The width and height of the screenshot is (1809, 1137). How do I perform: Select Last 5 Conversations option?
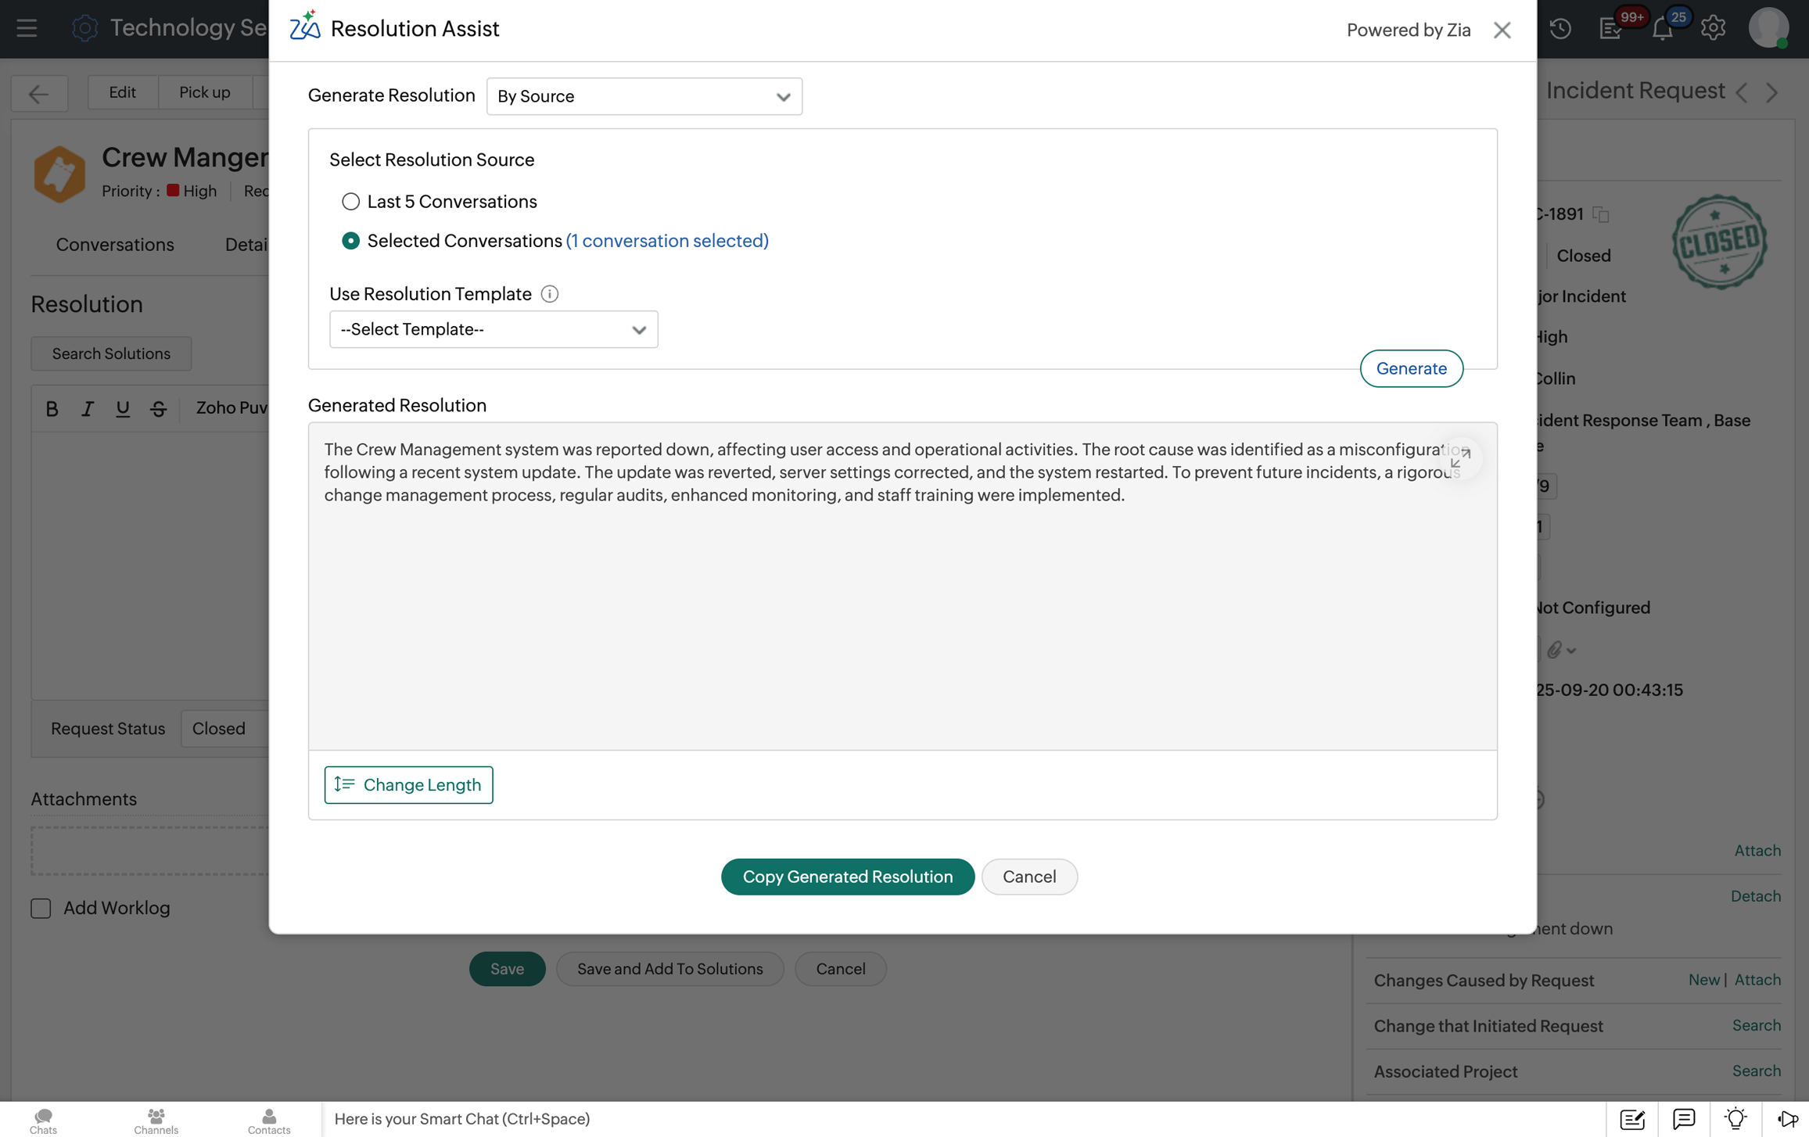[350, 202]
